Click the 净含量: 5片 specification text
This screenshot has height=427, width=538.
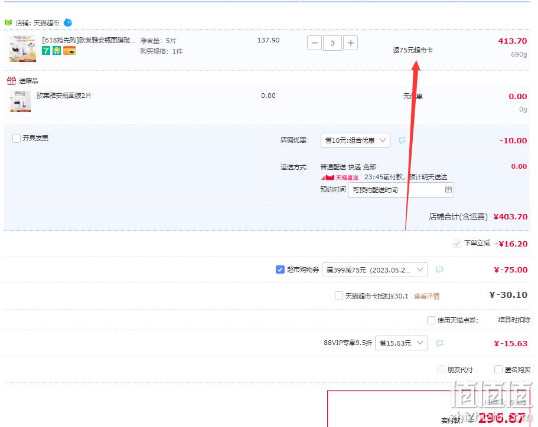158,41
